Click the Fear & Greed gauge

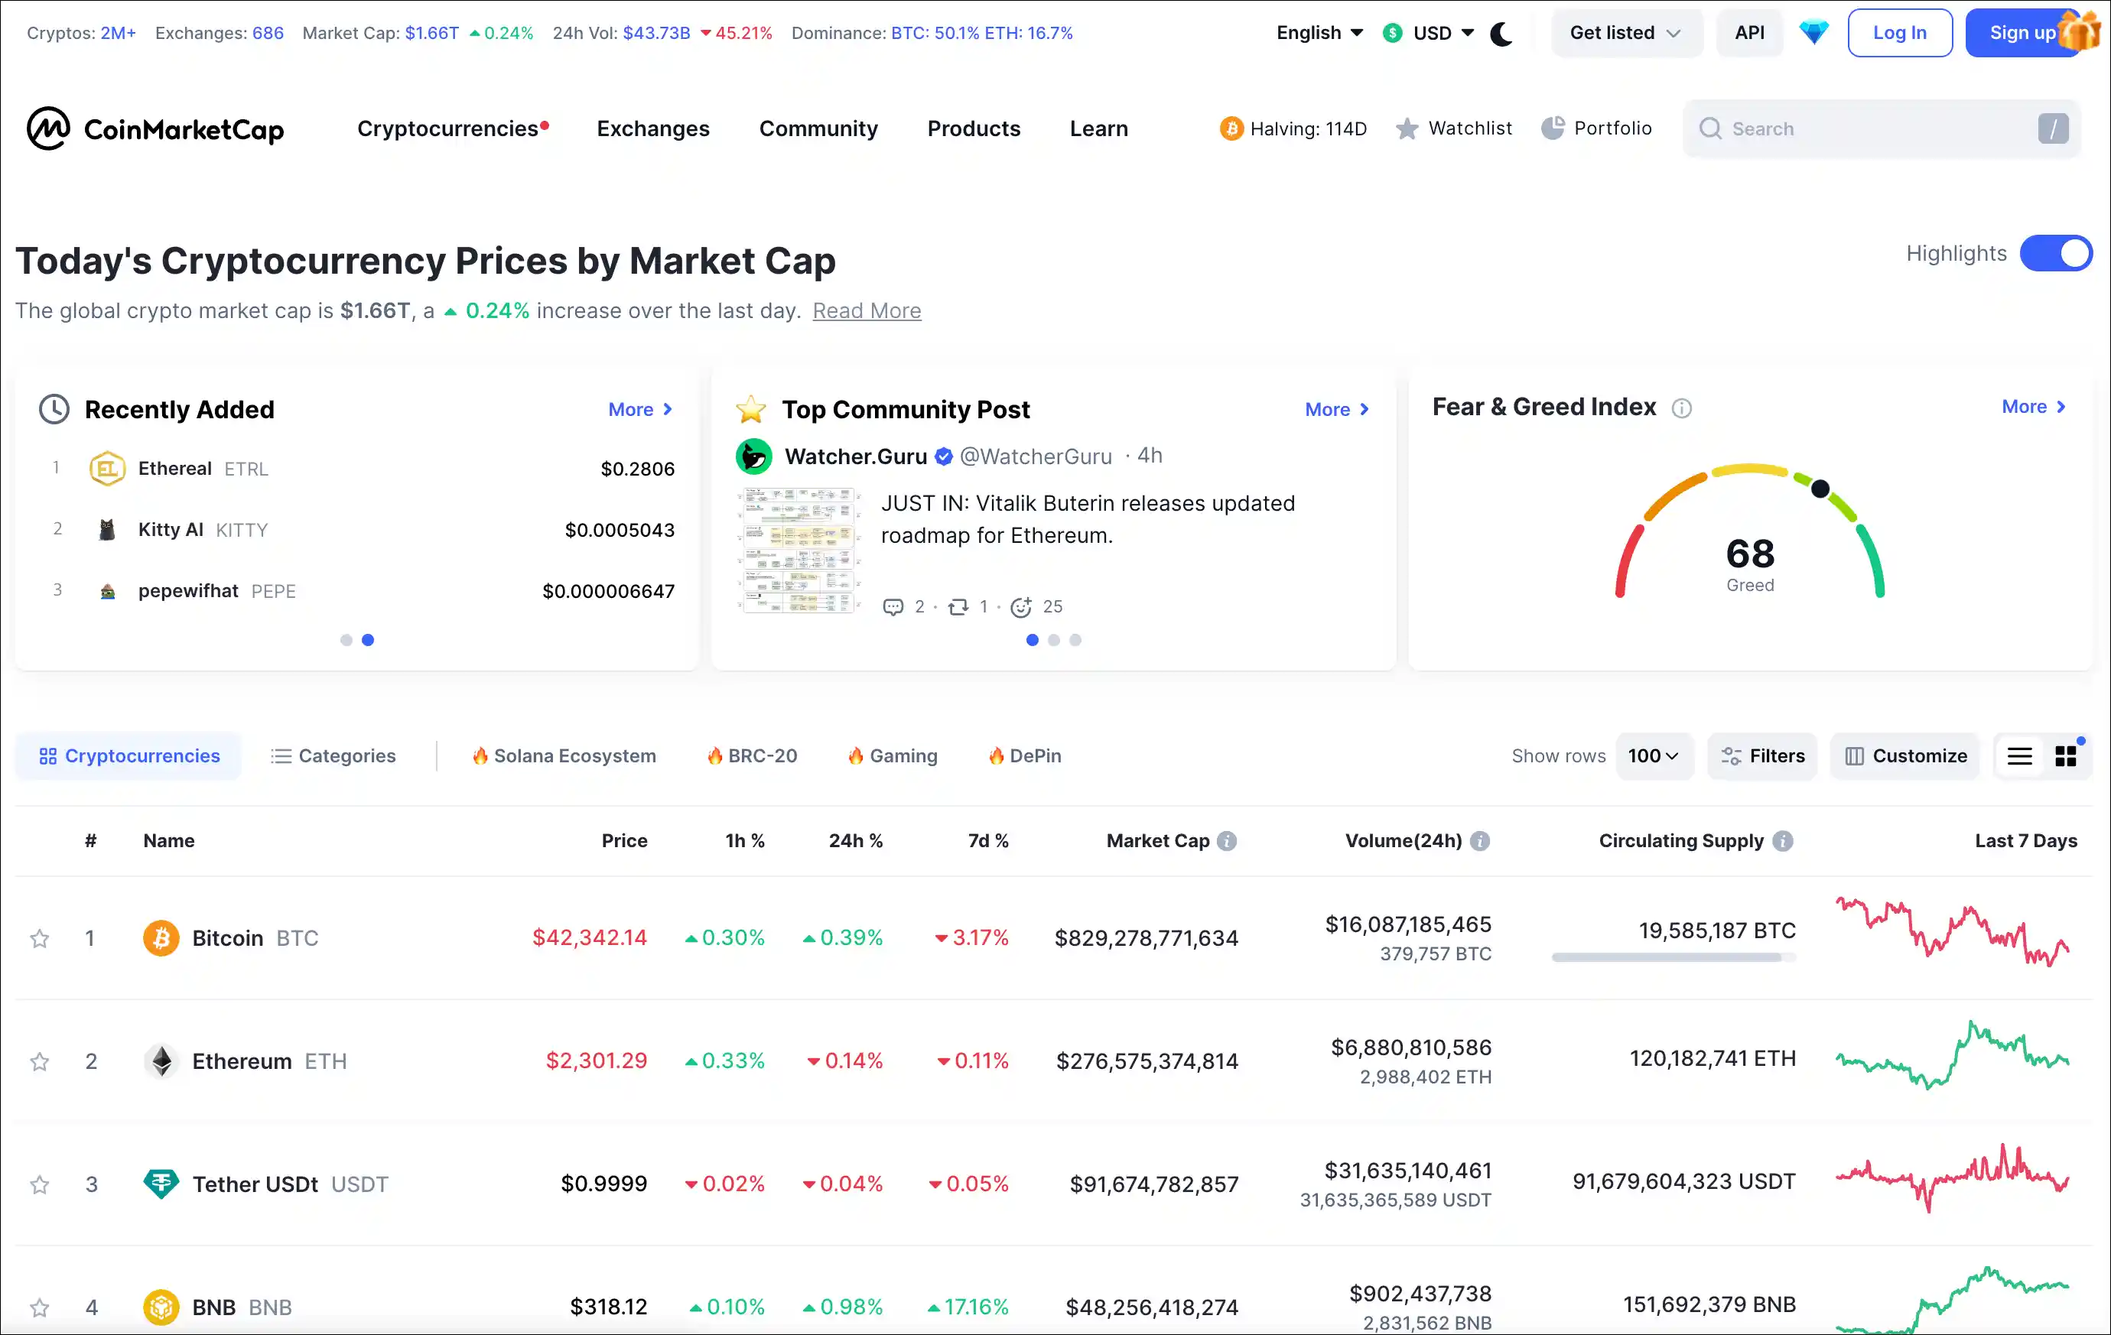click(1750, 531)
